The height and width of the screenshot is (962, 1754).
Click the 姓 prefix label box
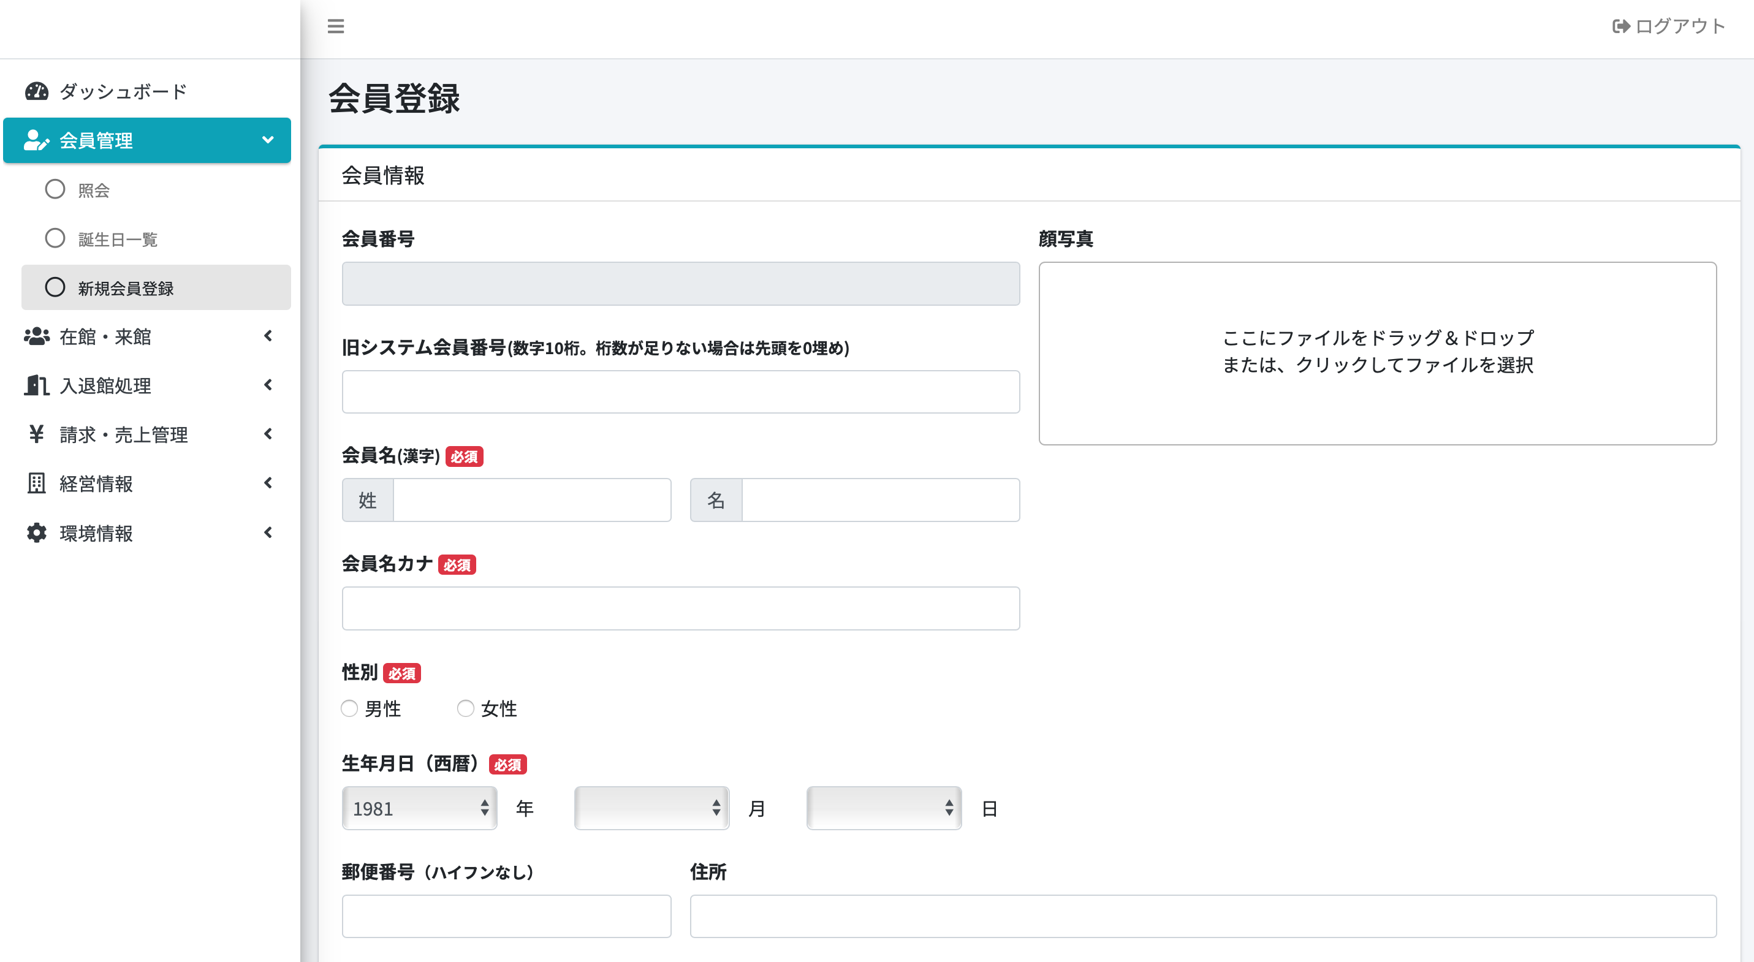tap(368, 500)
